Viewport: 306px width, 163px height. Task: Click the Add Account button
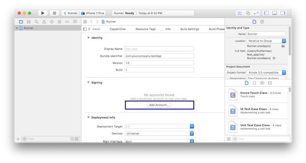click(159, 105)
